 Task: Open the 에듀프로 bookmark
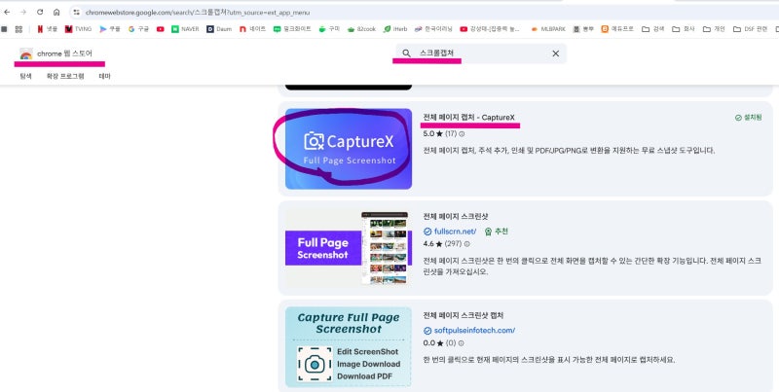point(617,29)
